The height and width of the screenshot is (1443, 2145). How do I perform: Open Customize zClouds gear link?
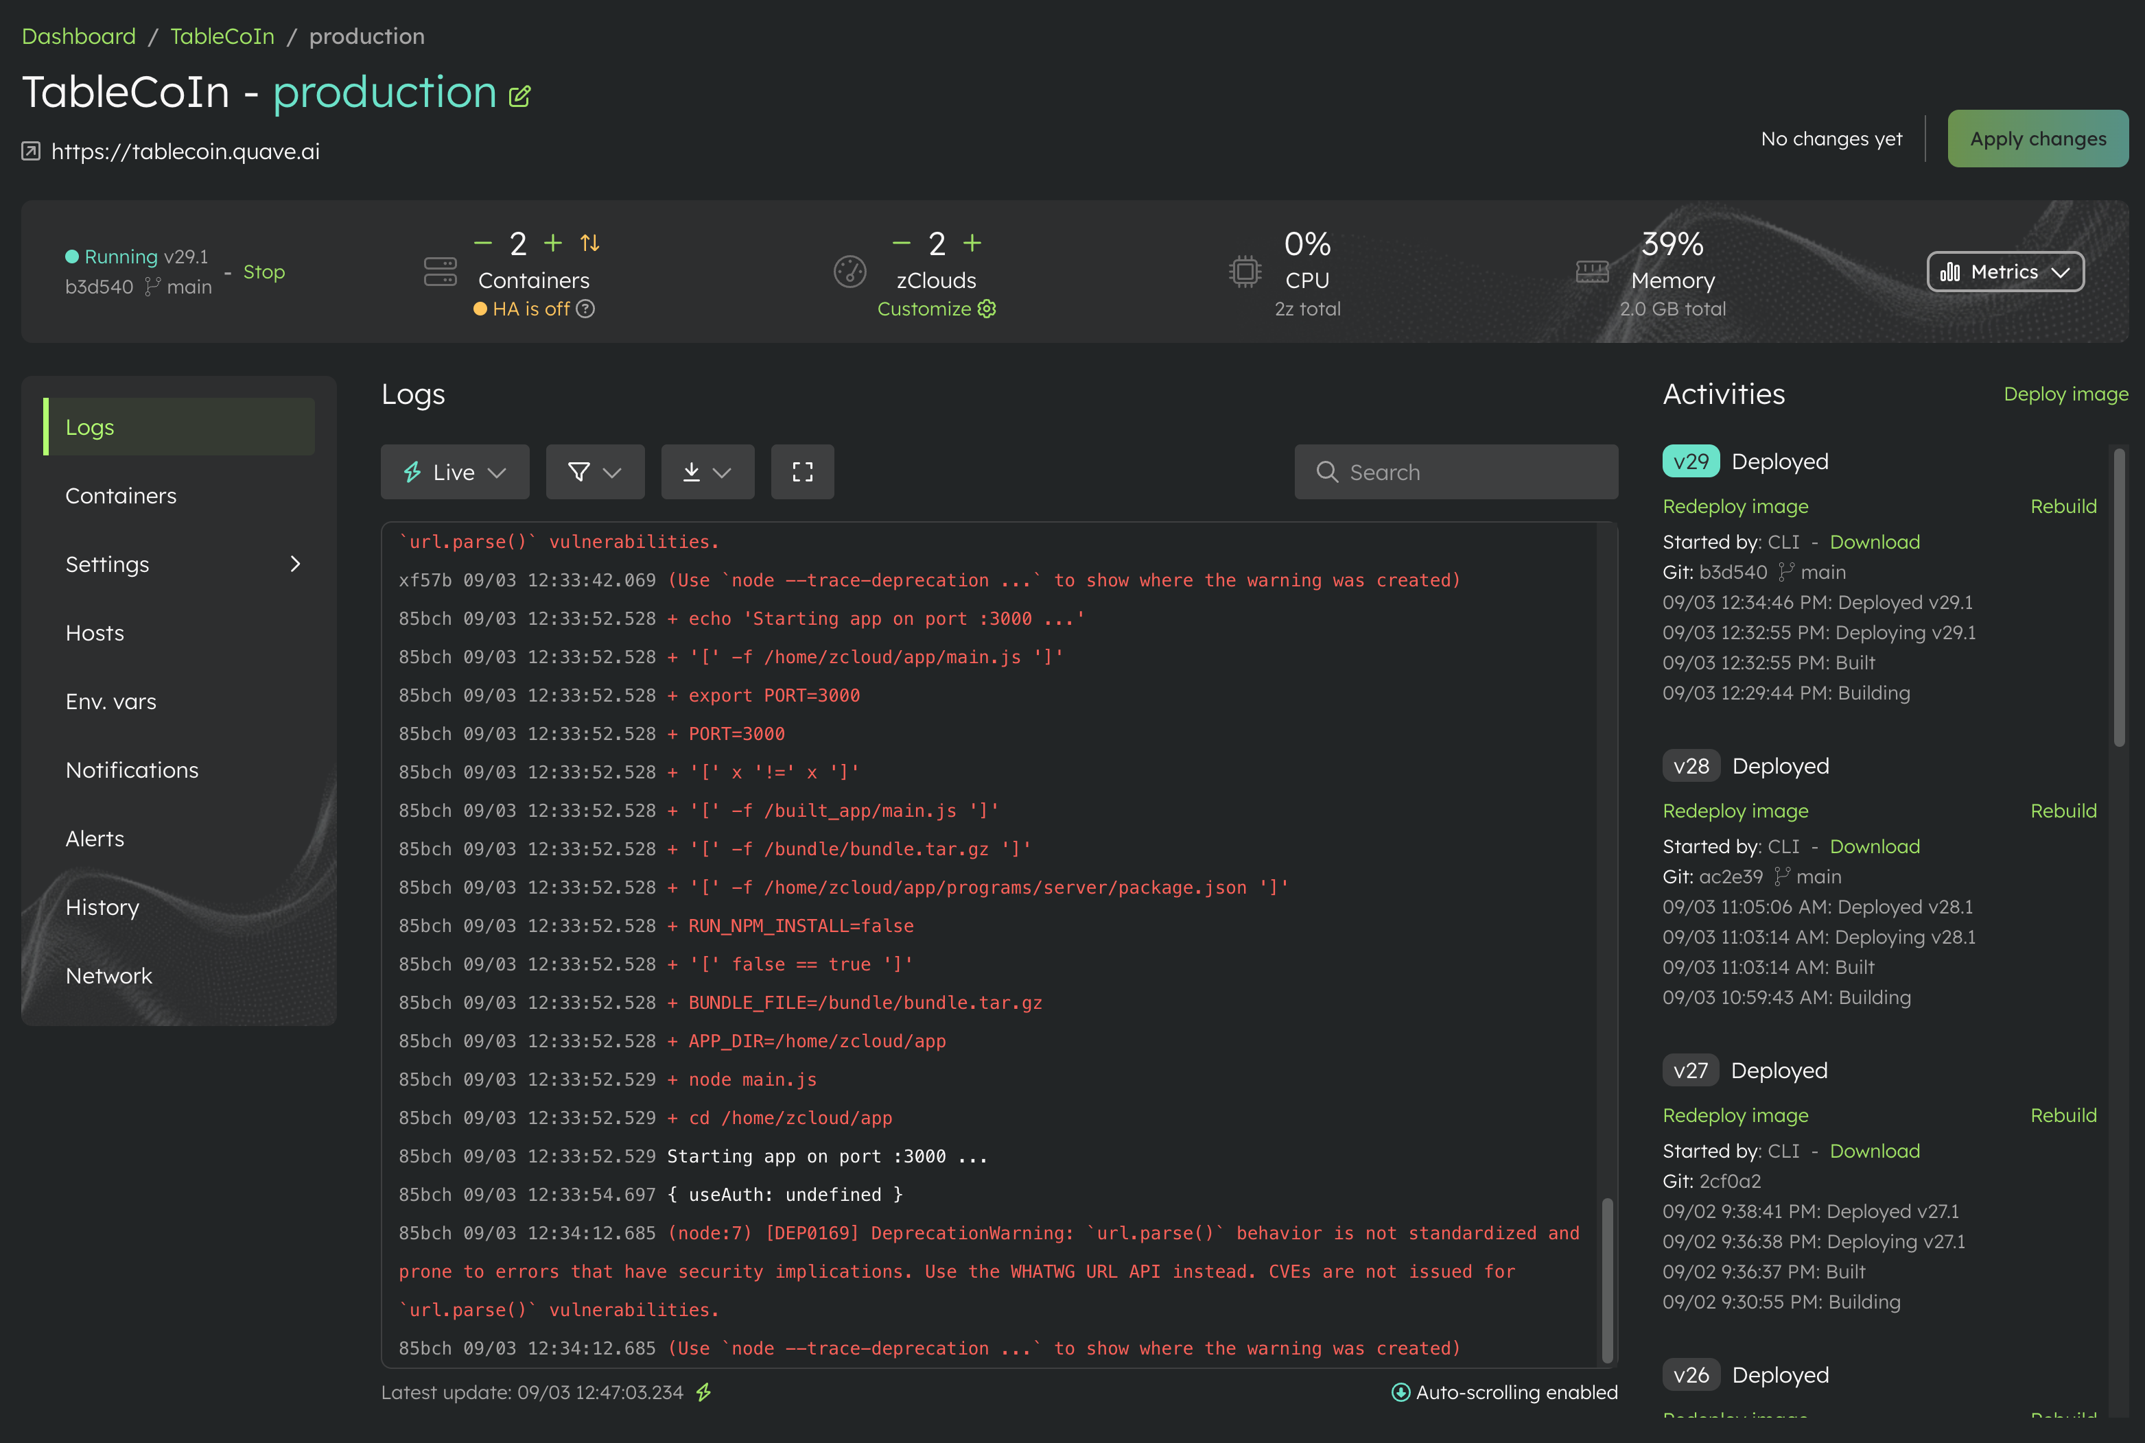[936, 309]
